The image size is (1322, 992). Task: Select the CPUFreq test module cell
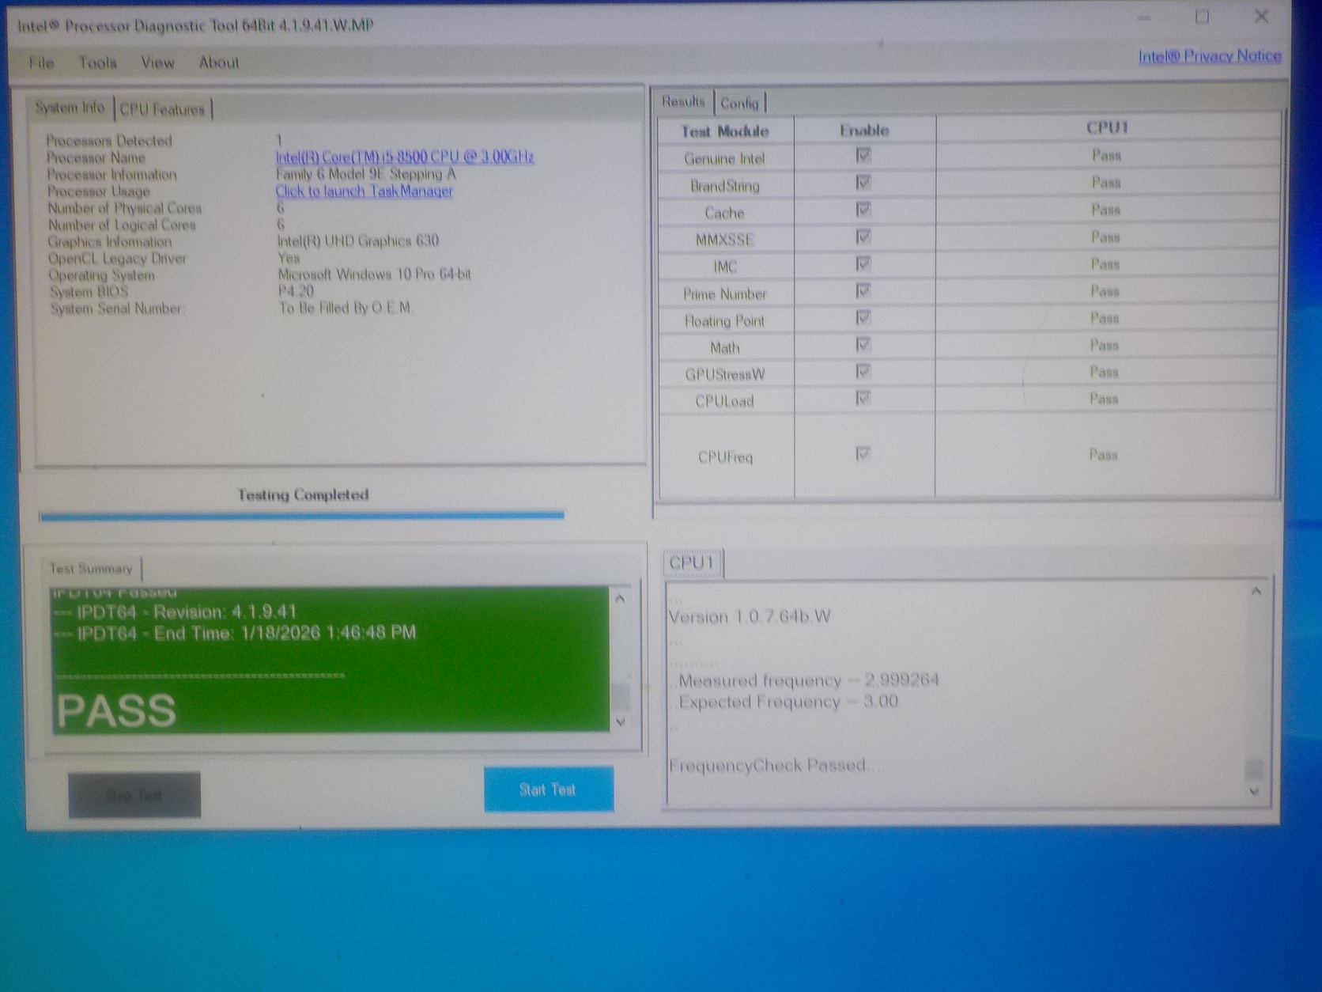point(726,456)
